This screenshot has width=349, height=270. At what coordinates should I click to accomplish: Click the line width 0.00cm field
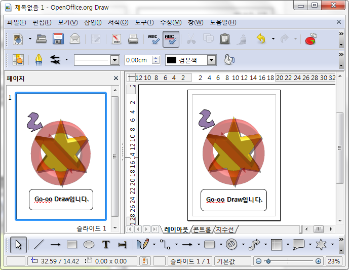pyautogui.click(x=138, y=60)
